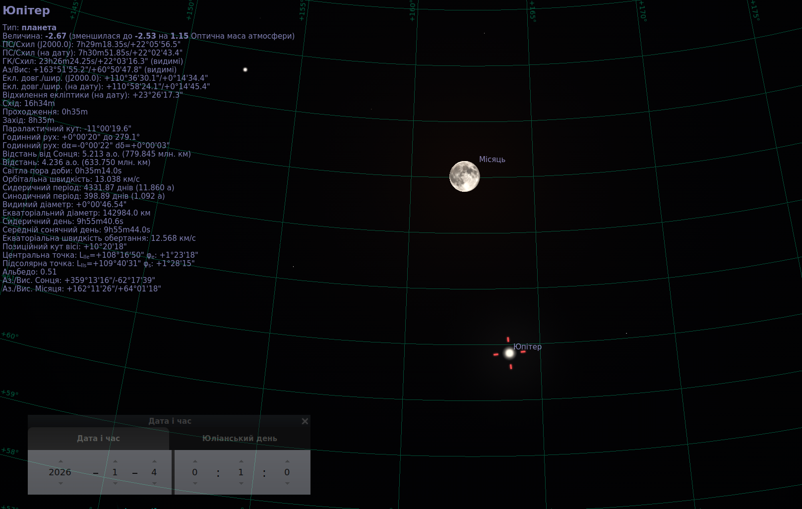Click the Орбітальна швидкість line
This screenshot has width=802, height=509.
(71, 179)
